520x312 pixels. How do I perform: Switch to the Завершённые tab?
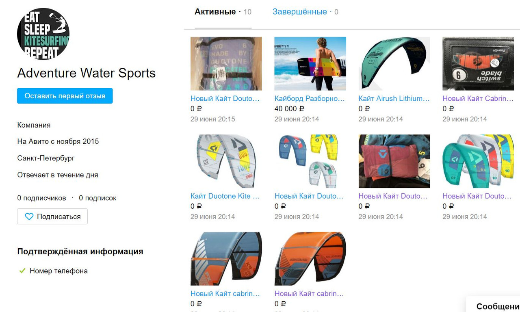(305, 12)
